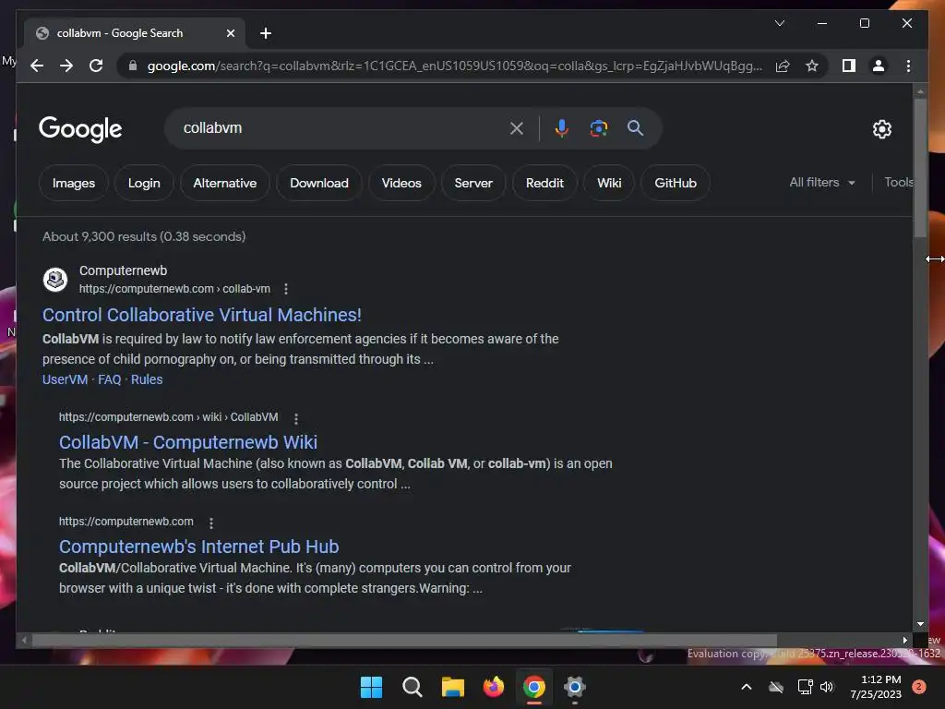This screenshot has height=709, width=945.
Task: Filter results by Videos
Action: [401, 183]
